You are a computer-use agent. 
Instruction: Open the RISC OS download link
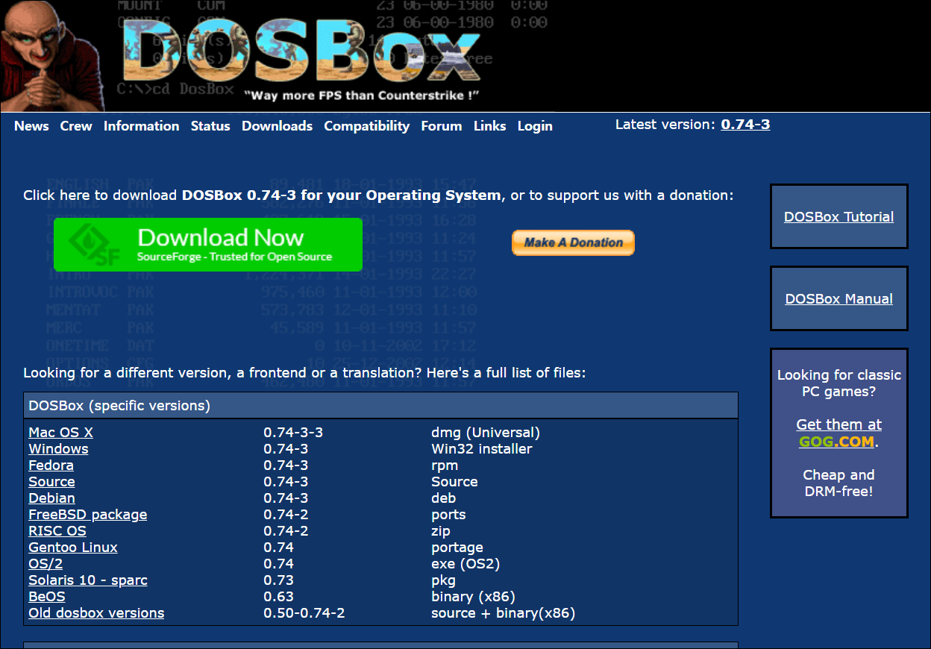(x=57, y=531)
